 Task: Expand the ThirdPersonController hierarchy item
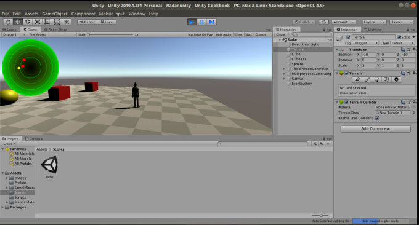click(284, 69)
